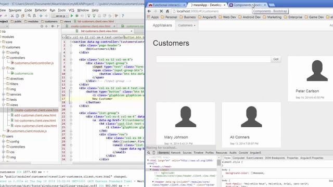This screenshot has height=187, width=333.
Task: Click the Paste icon in WebStorm toolbar
Action: (22, 16)
